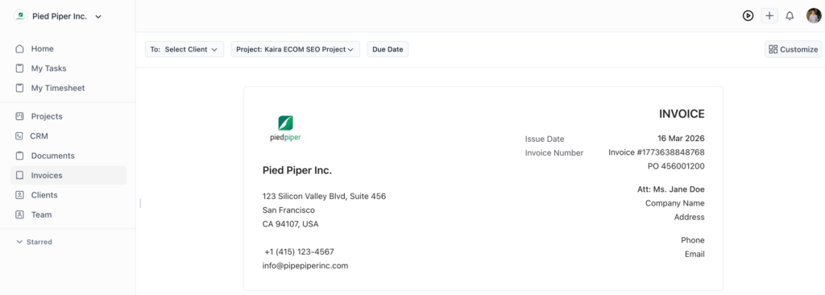
Task: Open the user profile avatar
Action: coord(814,16)
